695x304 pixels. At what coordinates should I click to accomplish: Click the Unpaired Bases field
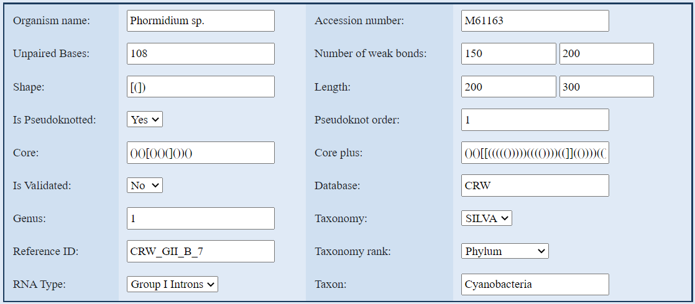[x=200, y=54]
